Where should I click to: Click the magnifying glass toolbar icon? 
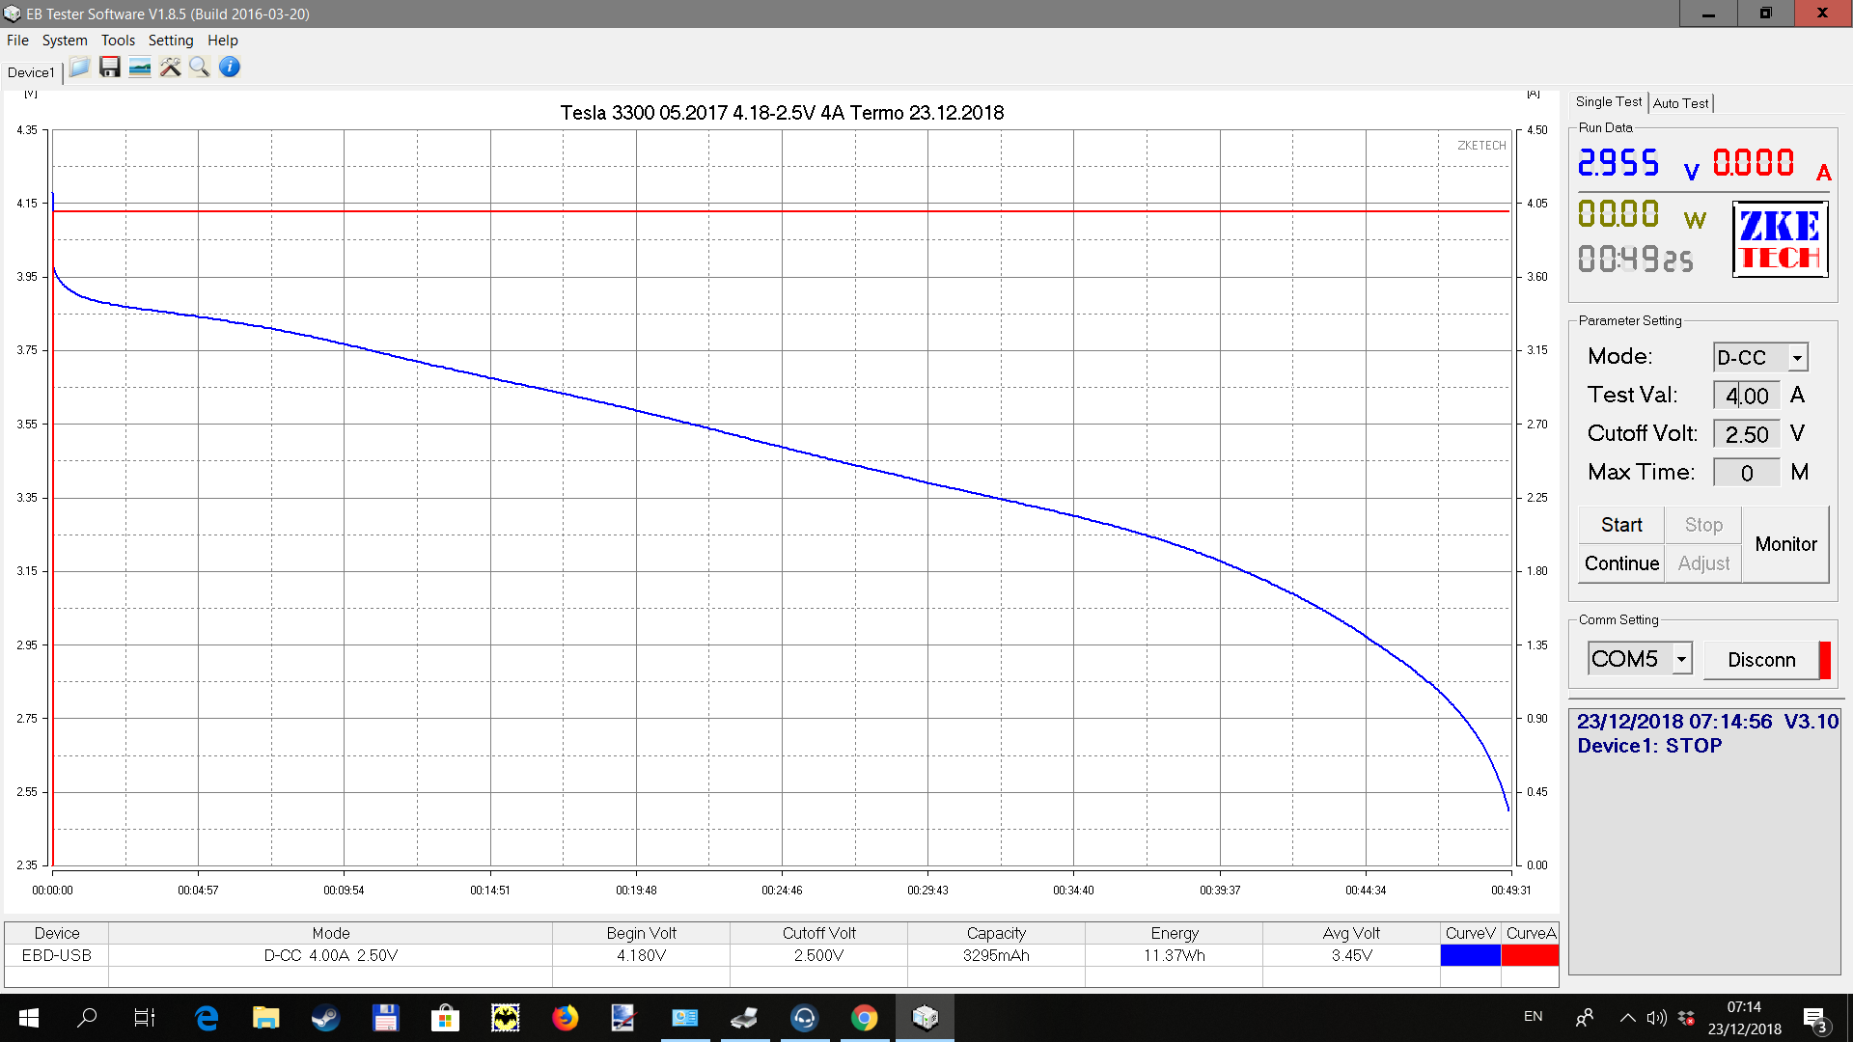pyautogui.click(x=200, y=68)
